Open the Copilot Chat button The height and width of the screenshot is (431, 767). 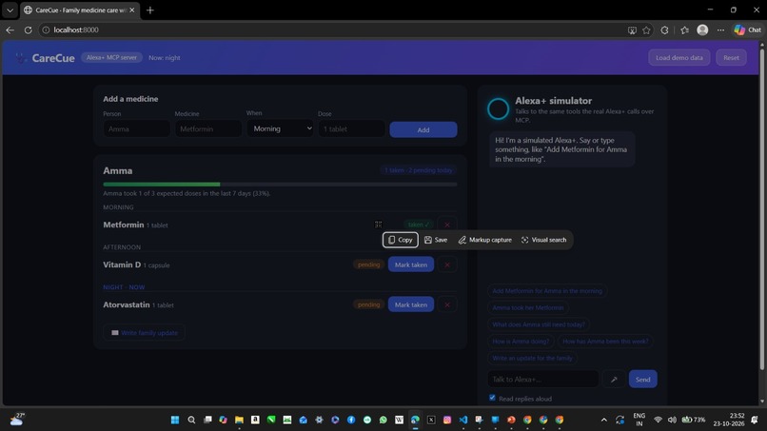pyautogui.click(x=747, y=29)
